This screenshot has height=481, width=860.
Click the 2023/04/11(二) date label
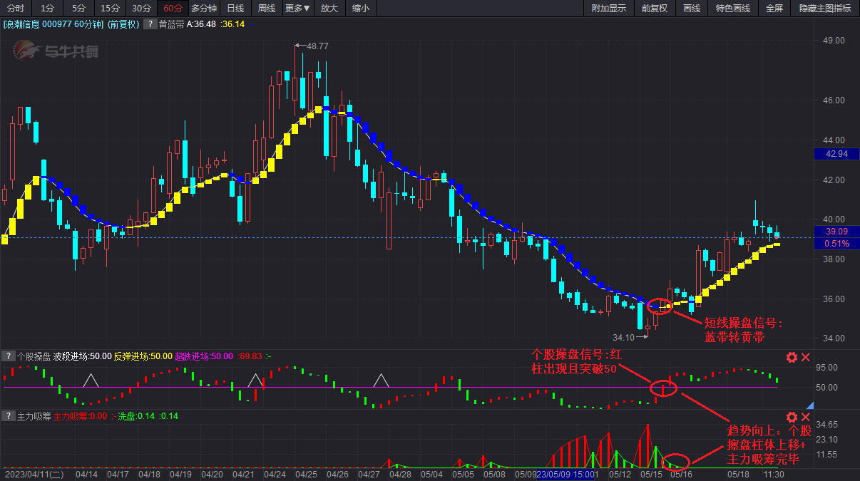tap(34, 474)
